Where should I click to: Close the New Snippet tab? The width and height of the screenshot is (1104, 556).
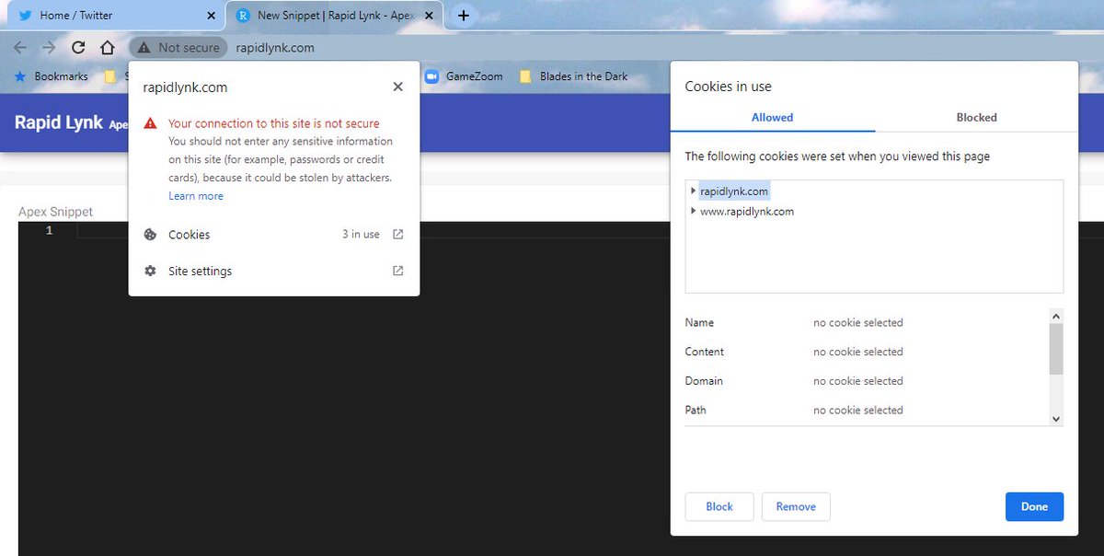pos(429,16)
